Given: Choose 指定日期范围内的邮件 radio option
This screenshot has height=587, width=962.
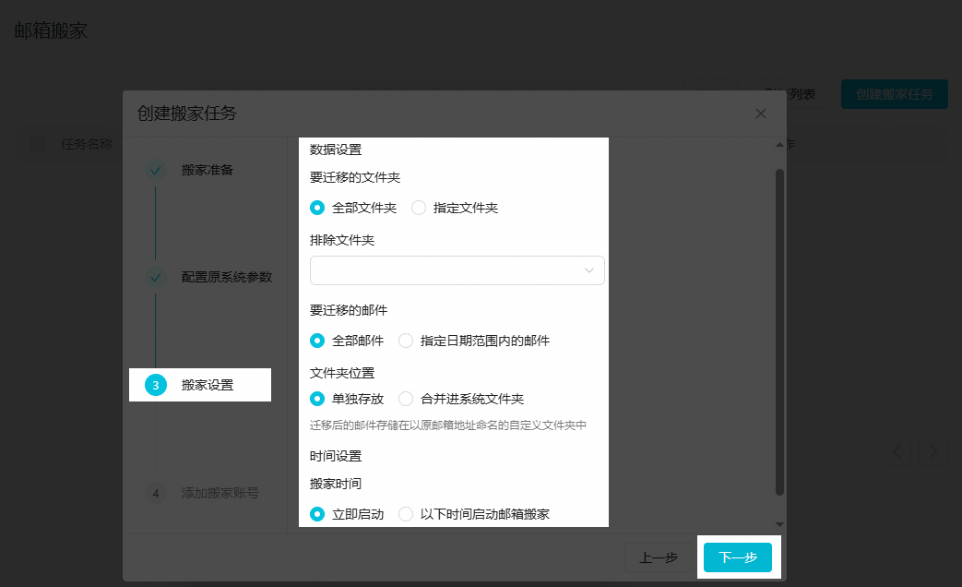Looking at the screenshot, I should (x=474, y=341).
